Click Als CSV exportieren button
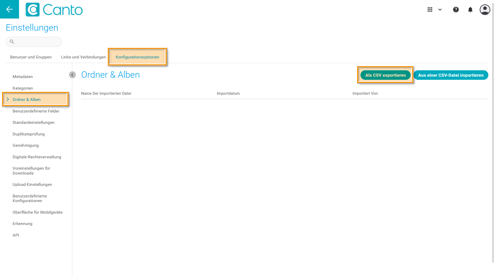This screenshot has height=278, width=494. pos(385,75)
